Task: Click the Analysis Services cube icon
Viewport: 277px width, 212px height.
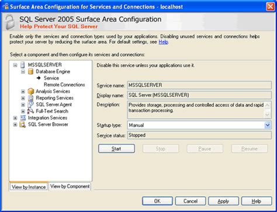Action: point(30,91)
